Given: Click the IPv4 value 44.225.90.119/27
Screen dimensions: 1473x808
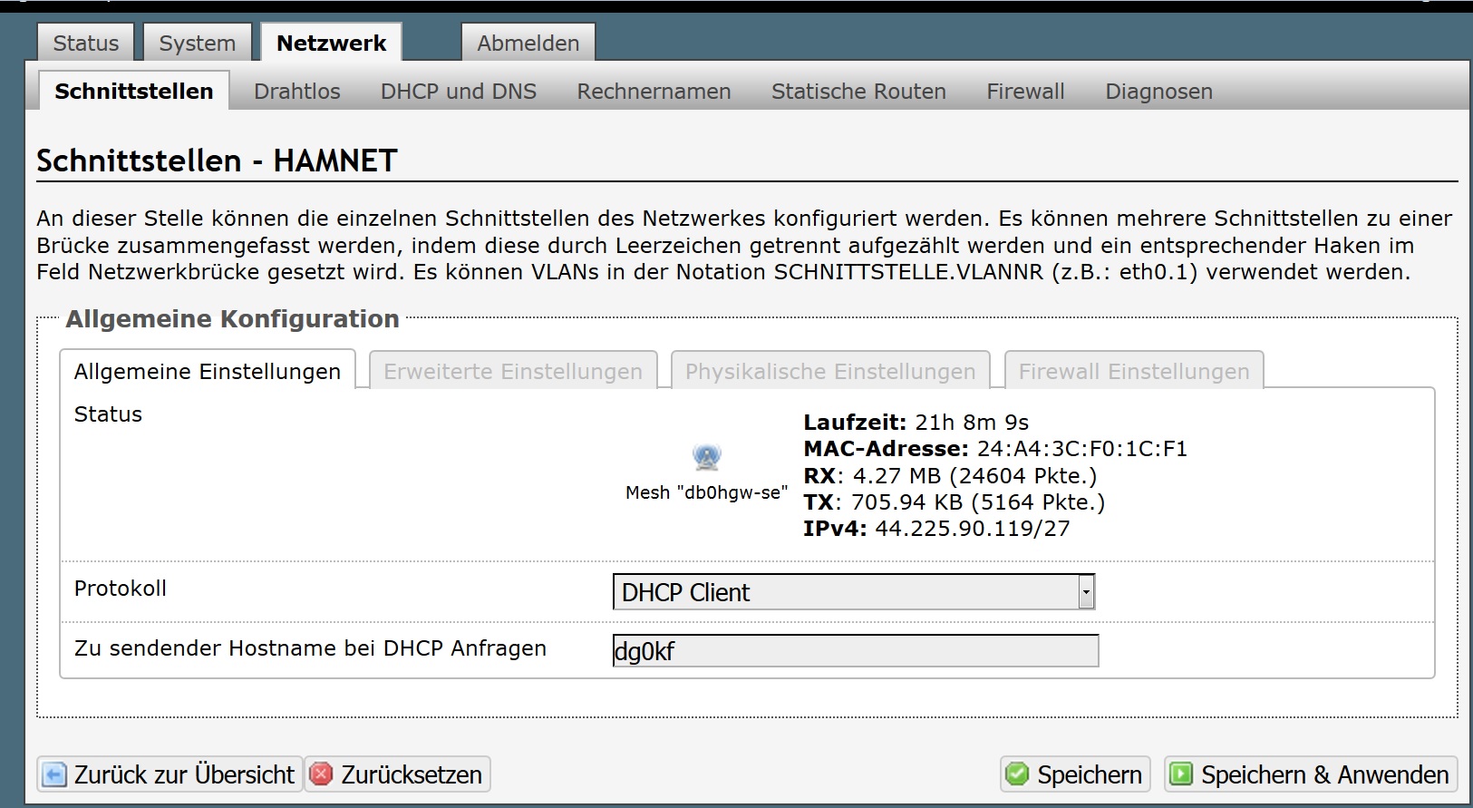Looking at the screenshot, I should point(972,529).
